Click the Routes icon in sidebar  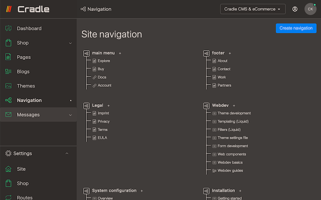[x=9, y=197]
